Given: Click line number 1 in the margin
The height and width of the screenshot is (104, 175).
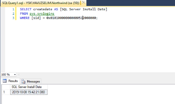Looking at the screenshot, I should click(13, 9).
